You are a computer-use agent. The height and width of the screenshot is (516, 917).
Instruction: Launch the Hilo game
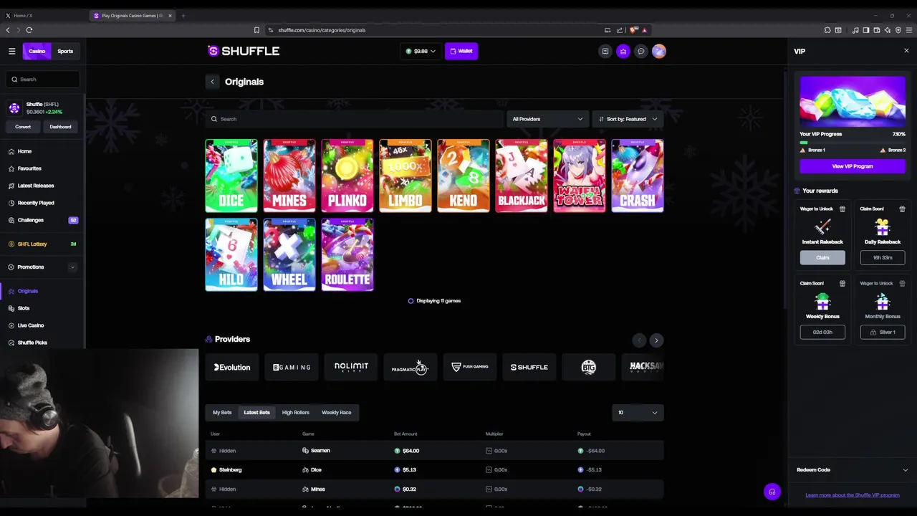pos(231,254)
